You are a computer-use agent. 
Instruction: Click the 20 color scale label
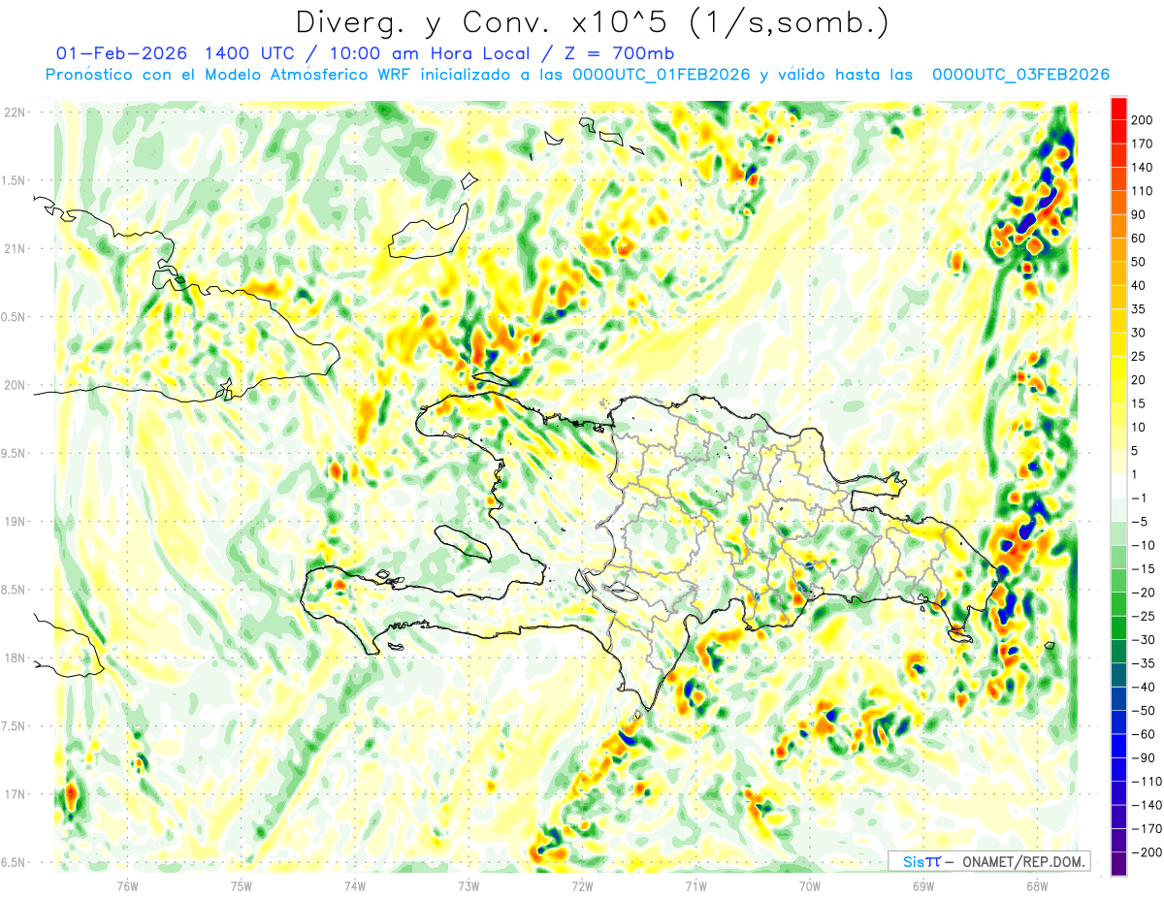(1139, 380)
